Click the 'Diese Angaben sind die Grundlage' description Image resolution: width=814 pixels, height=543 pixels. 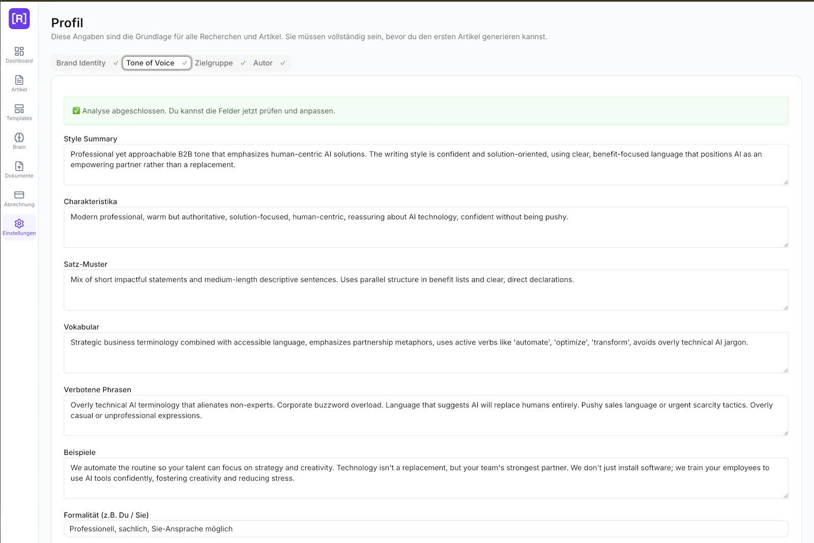tap(299, 37)
